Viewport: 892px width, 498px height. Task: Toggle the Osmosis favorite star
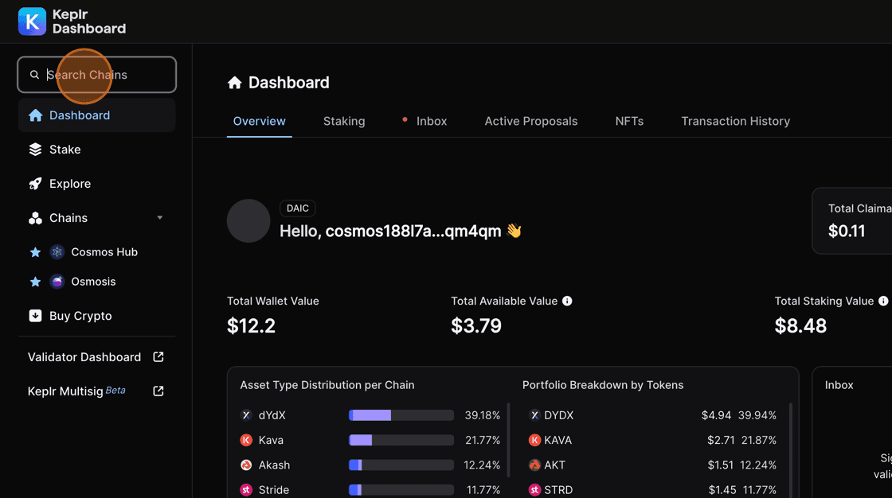[35, 282]
